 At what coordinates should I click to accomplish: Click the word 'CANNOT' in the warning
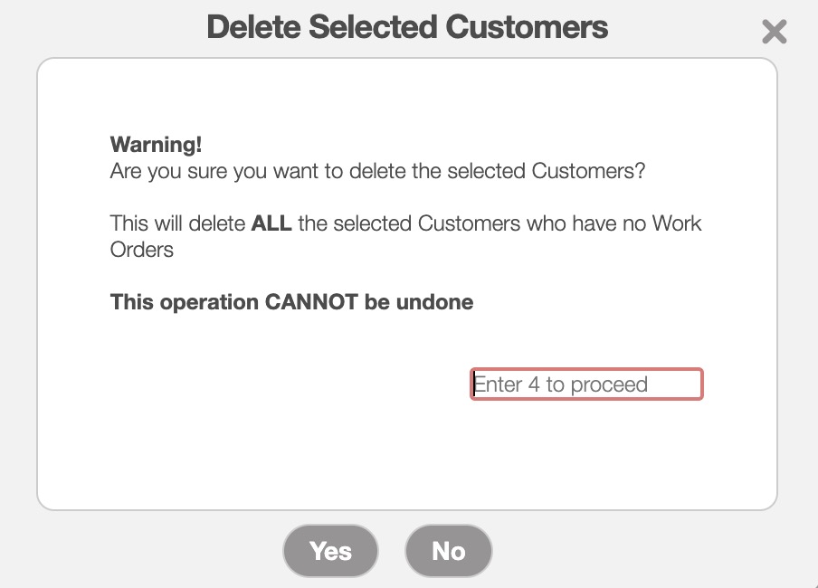[x=311, y=302]
